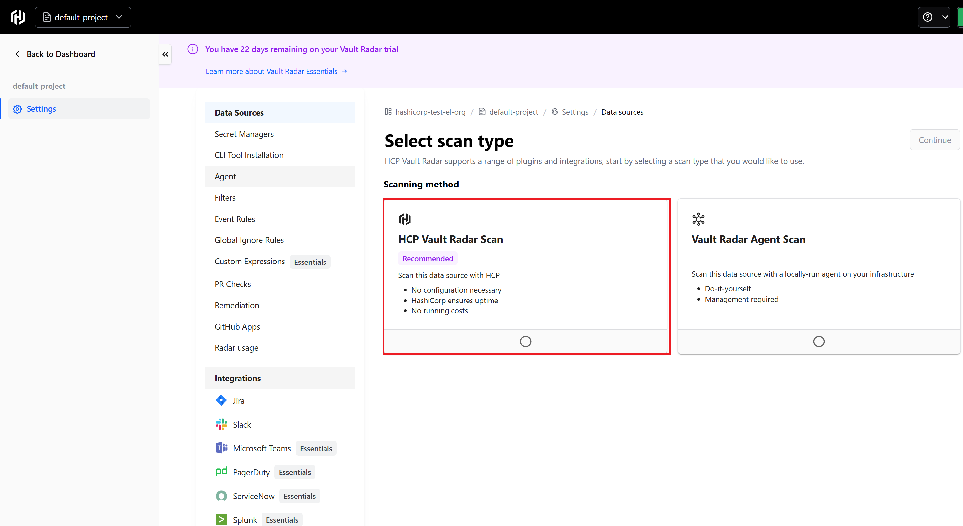This screenshot has height=526, width=963.
Task: Open the default-project selector dropdown
Action: (x=83, y=17)
